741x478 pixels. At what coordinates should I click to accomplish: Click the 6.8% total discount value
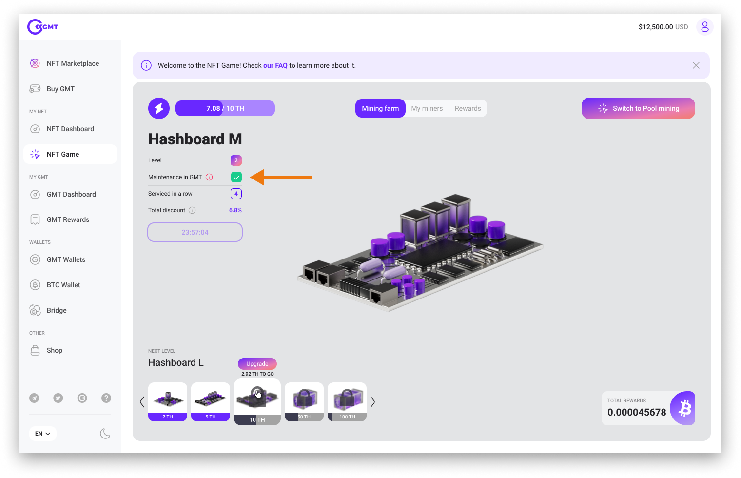point(235,210)
